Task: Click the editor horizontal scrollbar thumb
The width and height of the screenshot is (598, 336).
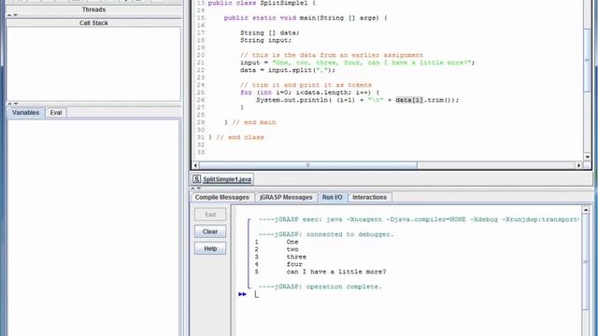Action: click(x=308, y=165)
